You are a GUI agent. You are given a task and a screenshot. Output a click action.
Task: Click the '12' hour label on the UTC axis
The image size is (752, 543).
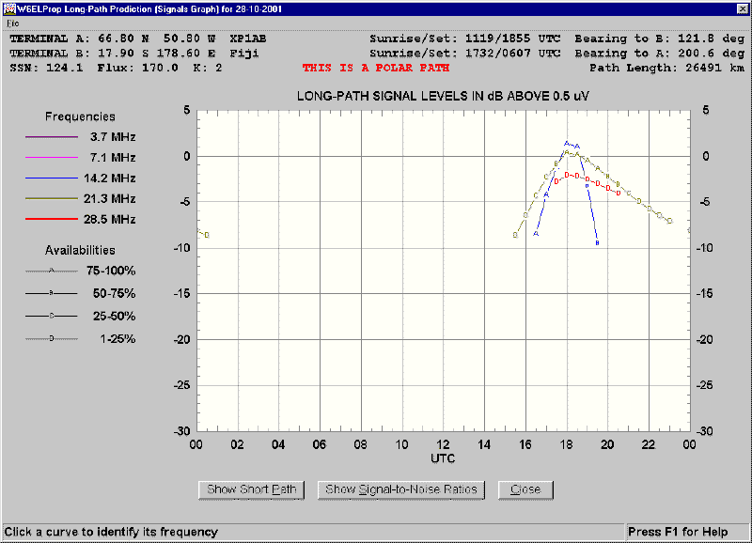click(x=443, y=444)
